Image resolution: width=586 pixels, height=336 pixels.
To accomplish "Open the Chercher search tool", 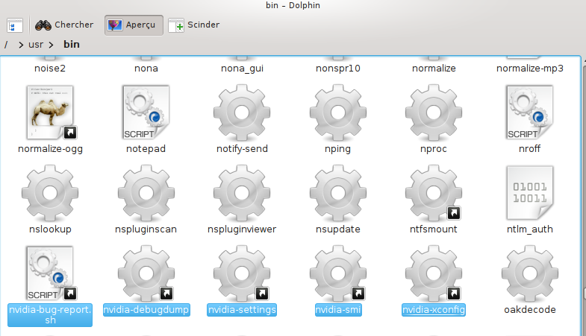I will (64, 25).
